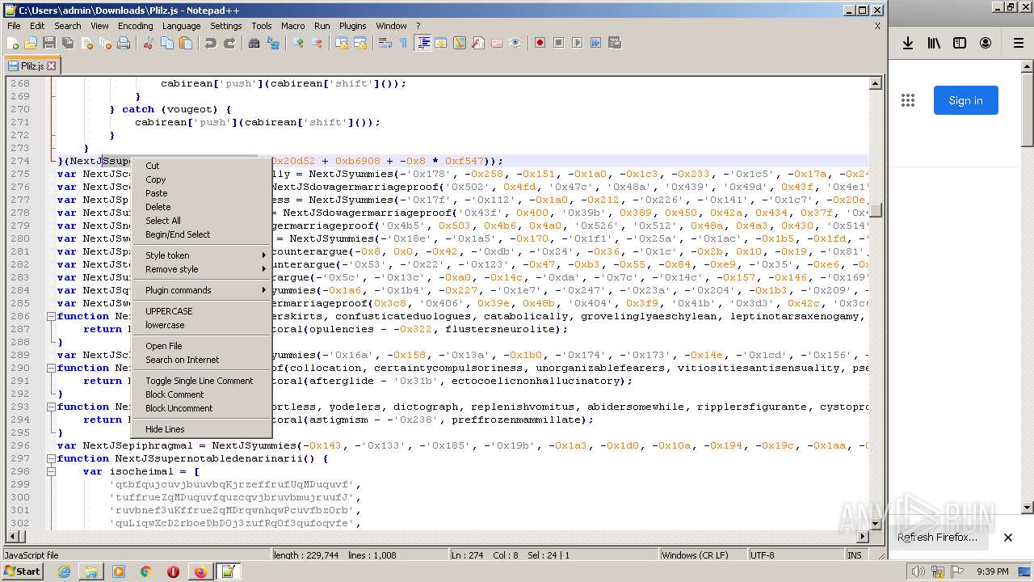
Task: Open Google apps grid in Firefox
Action: coord(908,100)
